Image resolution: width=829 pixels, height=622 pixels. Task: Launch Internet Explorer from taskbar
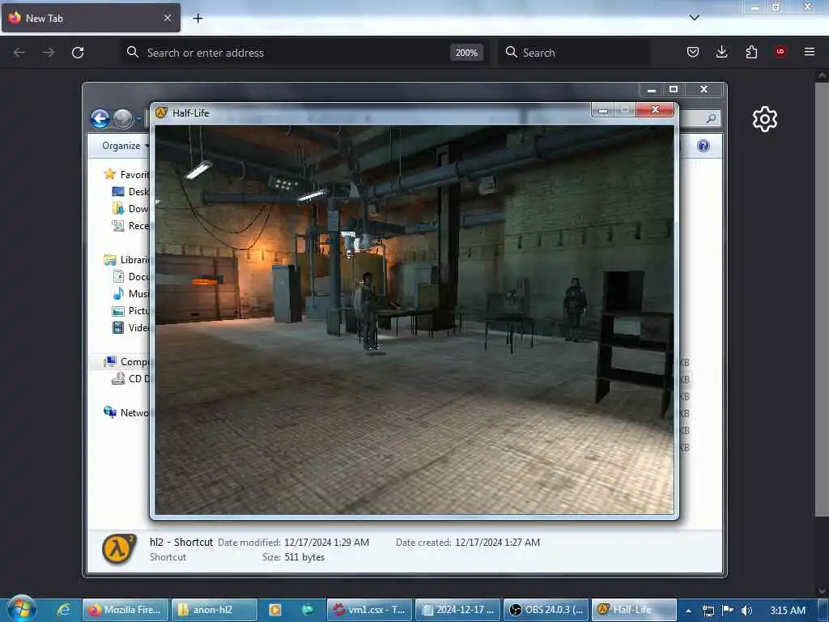tap(63, 610)
